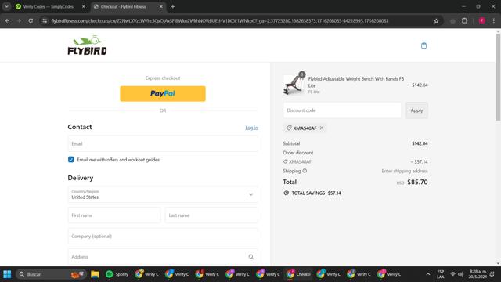Click the browser address bar URL
Screen dimensions: 501x282
pyautogui.click(x=220, y=21)
